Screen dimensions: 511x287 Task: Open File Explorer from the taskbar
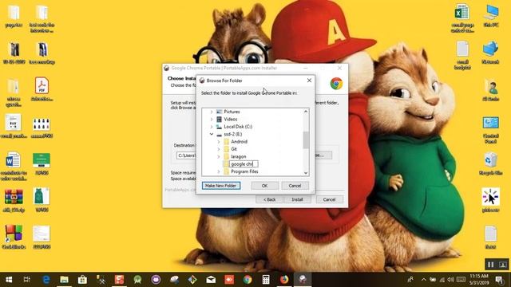pyautogui.click(x=64, y=280)
